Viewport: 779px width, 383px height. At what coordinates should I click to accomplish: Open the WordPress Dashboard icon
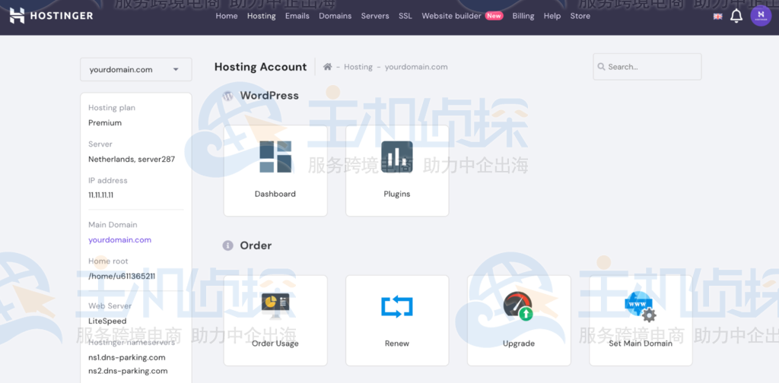[275, 157]
